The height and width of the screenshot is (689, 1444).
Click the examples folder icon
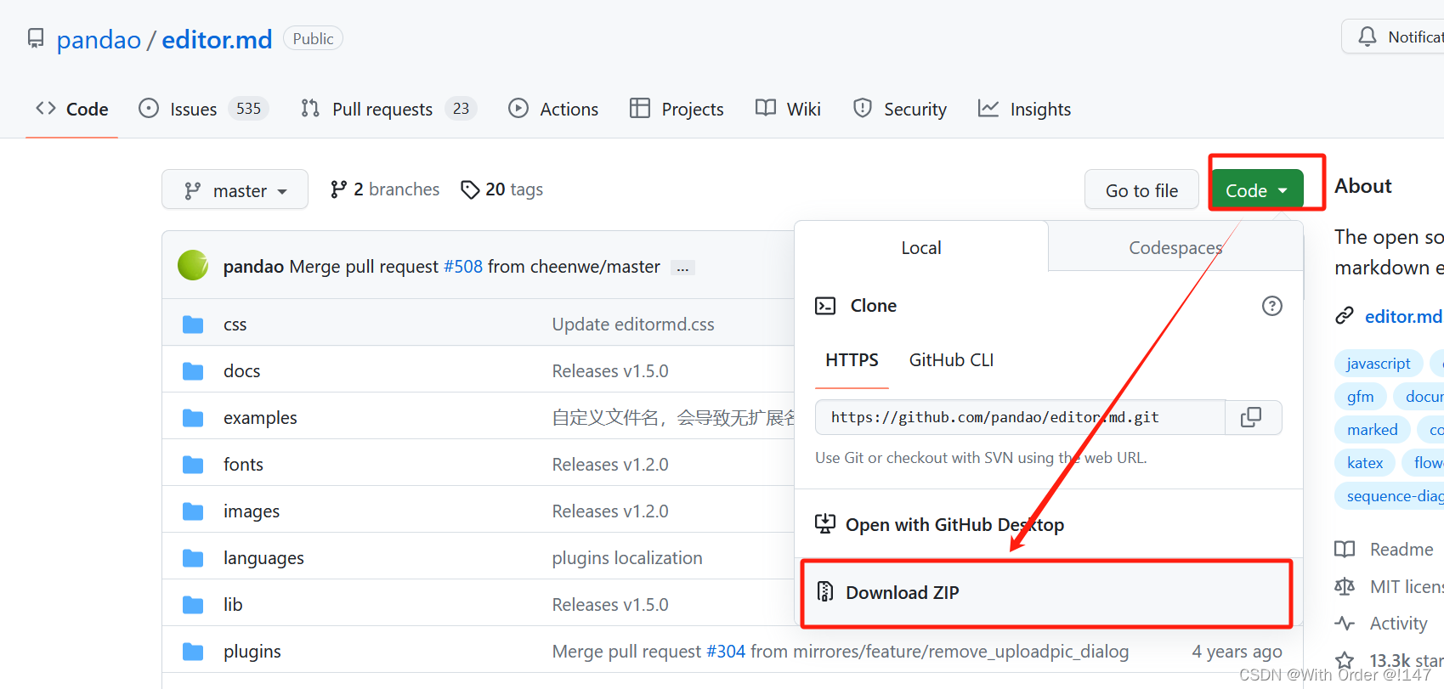193,418
